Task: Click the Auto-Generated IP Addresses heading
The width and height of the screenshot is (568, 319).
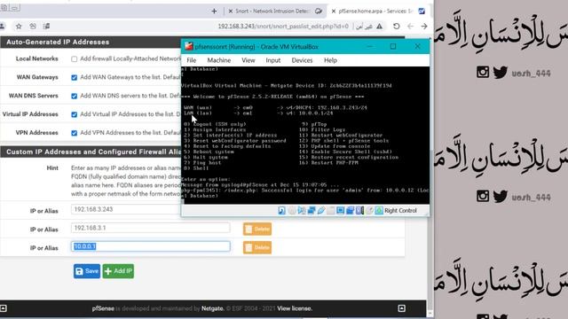Action: 58,42
